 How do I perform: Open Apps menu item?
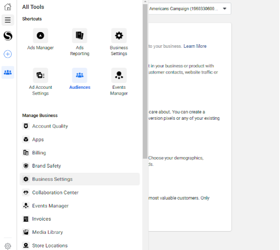79,139
